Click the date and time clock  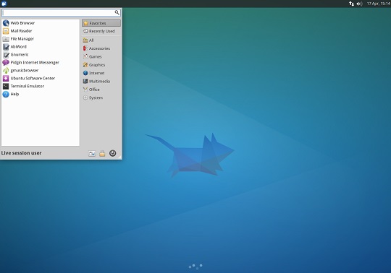378,4
